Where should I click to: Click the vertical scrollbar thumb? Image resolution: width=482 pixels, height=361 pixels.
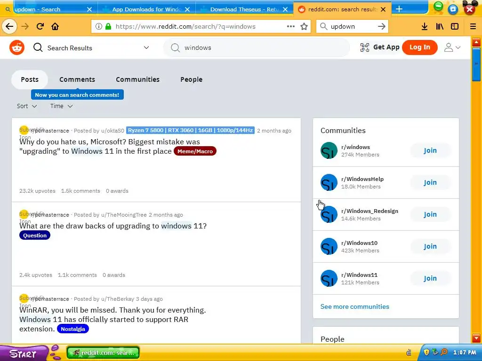[x=476, y=64]
